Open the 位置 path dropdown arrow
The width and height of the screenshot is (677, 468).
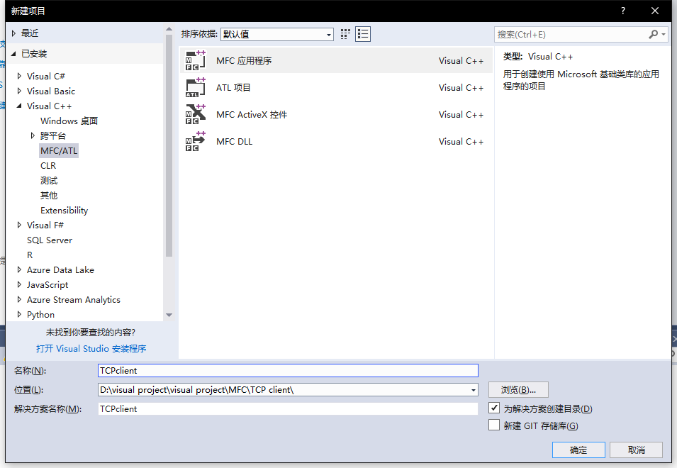coord(474,390)
